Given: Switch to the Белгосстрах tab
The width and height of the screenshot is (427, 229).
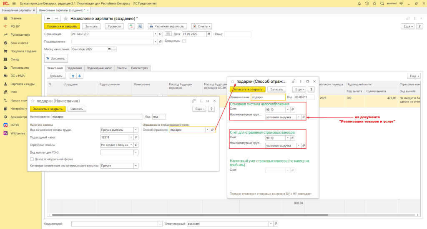Looking at the screenshot, I should point(139,68).
